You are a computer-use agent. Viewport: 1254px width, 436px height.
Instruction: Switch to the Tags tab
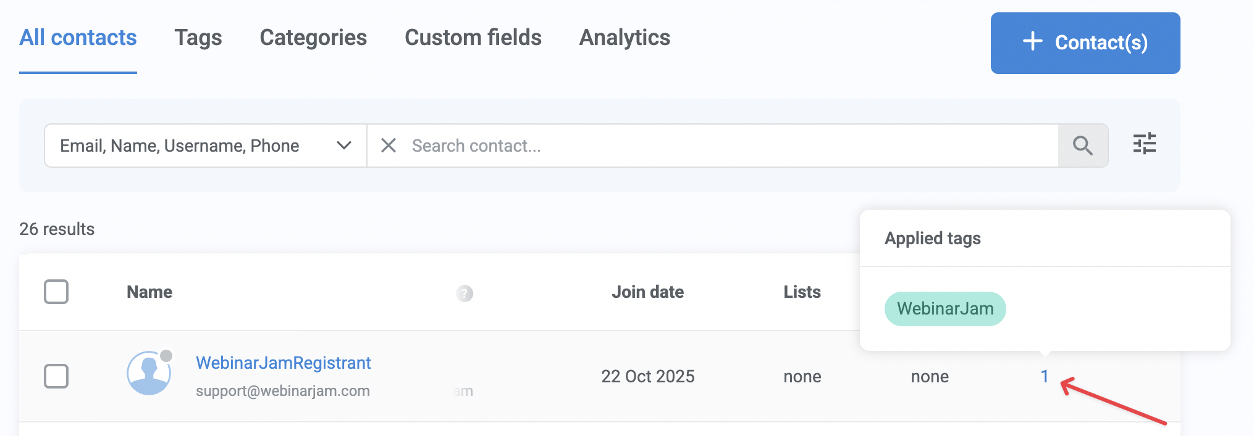pos(198,38)
